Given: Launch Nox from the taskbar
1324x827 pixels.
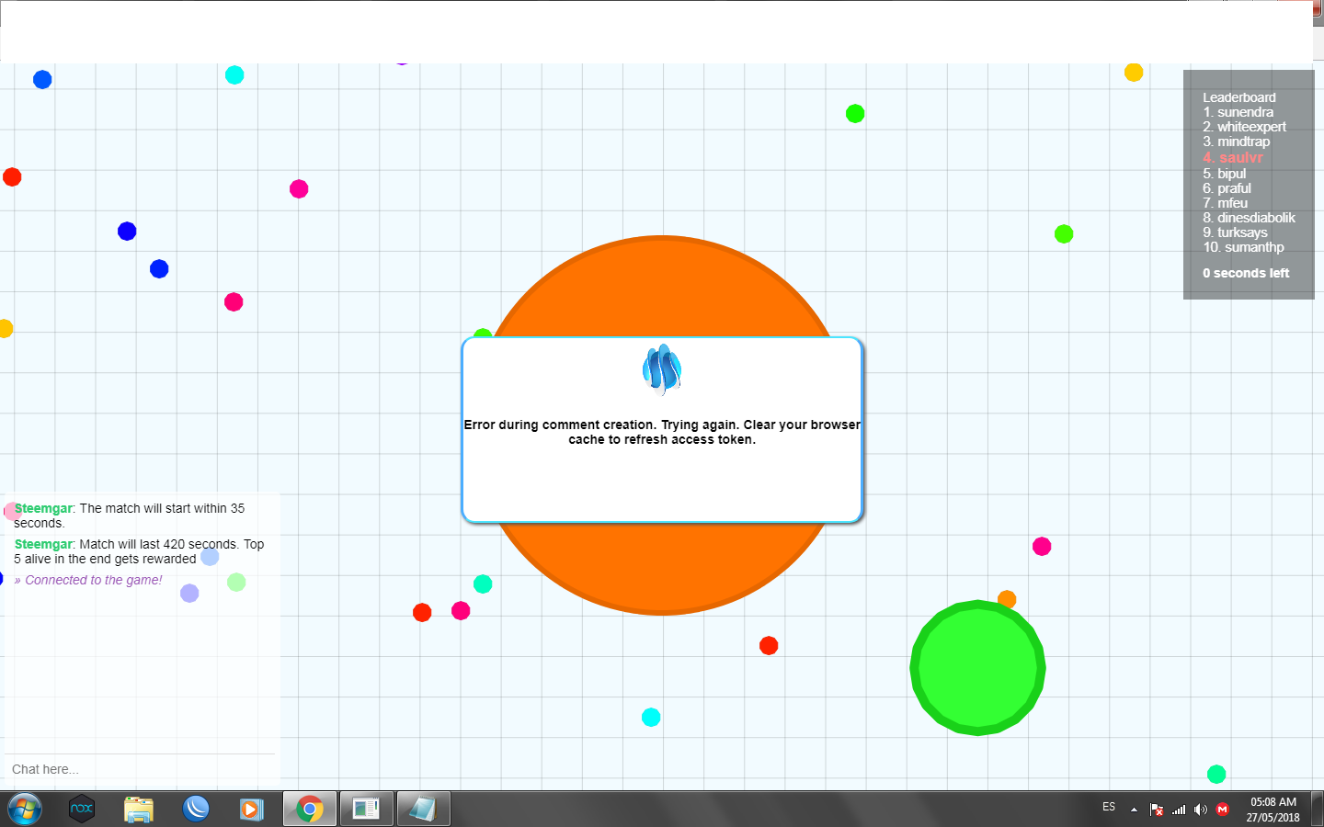Looking at the screenshot, I should [82, 809].
